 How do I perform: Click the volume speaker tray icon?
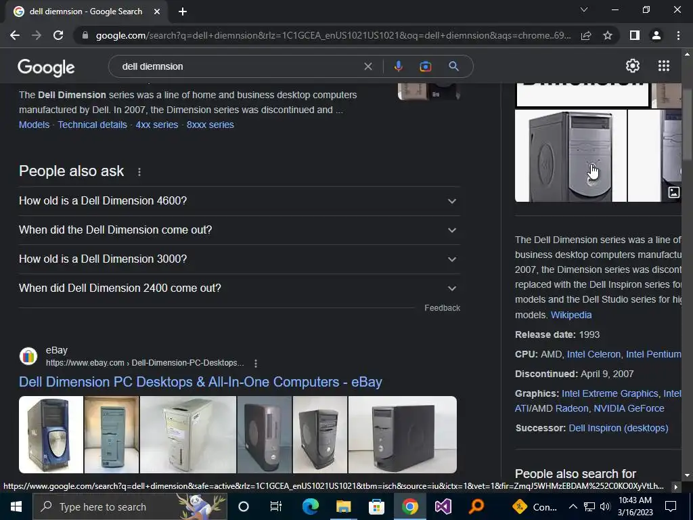605,506
